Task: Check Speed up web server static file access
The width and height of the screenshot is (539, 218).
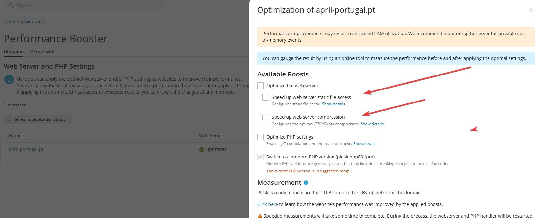Action: [x=266, y=97]
